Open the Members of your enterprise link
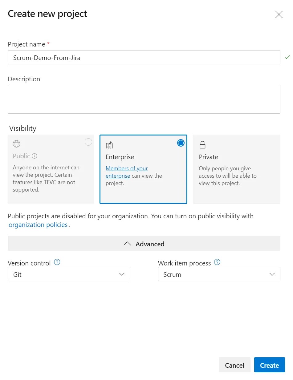 click(127, 172)
